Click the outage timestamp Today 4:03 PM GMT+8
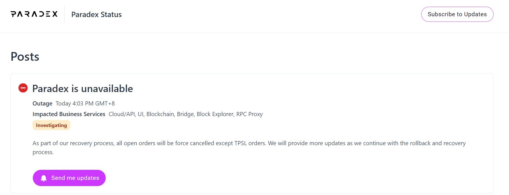The image size is (509, 195). [x=85, y=104]
